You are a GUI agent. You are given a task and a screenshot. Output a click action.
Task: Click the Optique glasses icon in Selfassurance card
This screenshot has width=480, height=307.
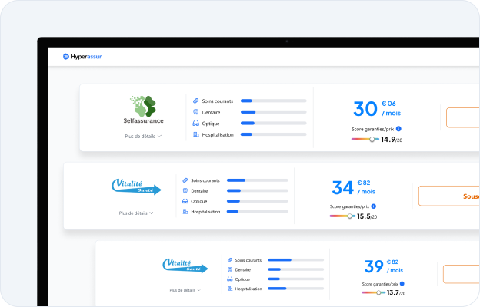click(196, 123)
